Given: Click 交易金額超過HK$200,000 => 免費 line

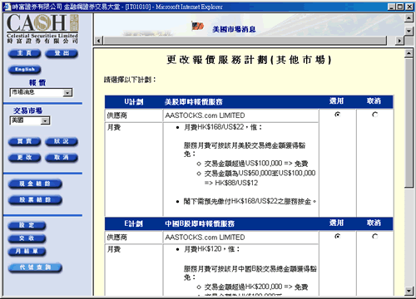Looking at the screenshot, I should coord(256,287).
